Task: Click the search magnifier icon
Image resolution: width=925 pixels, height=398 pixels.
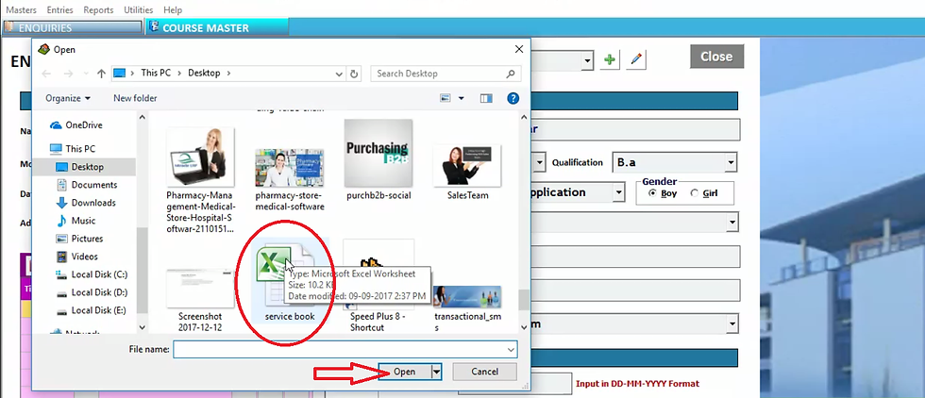Action: [x=511, y=74]
